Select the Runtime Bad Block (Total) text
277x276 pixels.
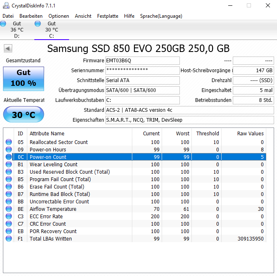pos(60,194)
